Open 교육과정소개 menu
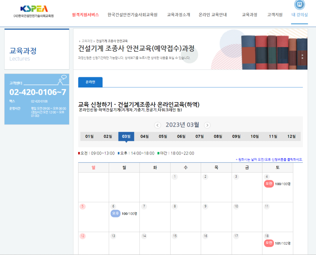Viewport: 316px width, 255px height. point(179,15)
